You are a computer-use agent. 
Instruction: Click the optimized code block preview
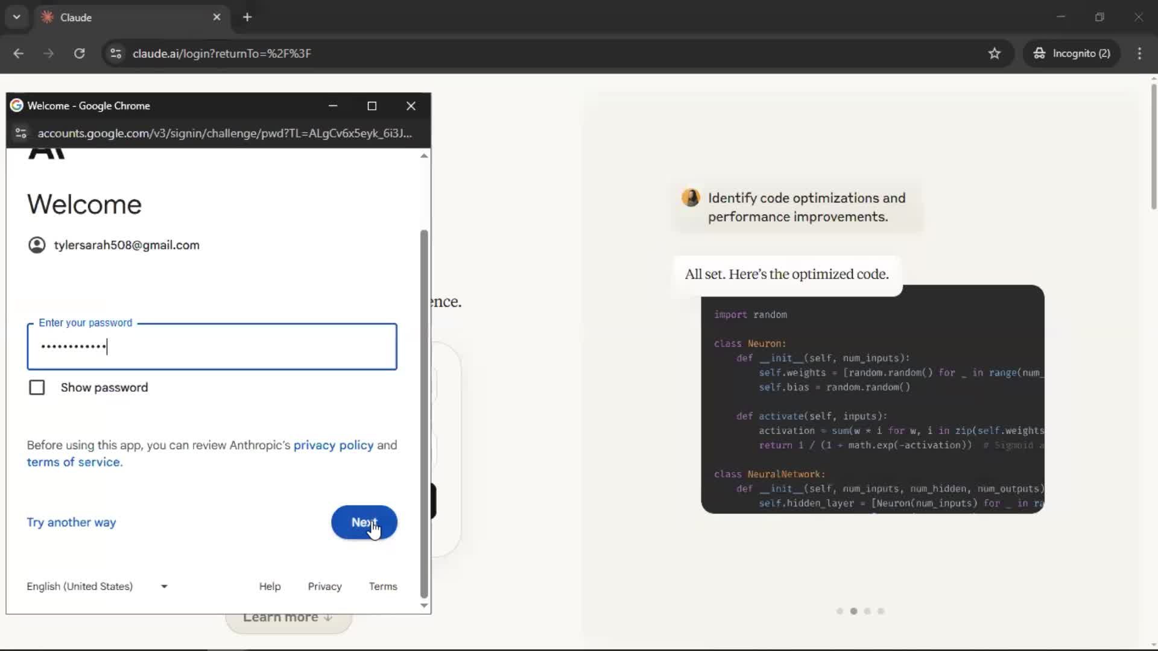[x=872, y=399]
